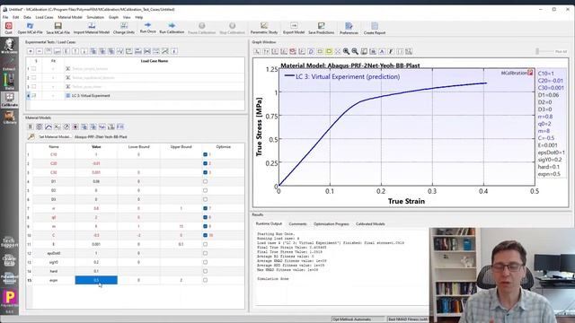
Task: Open the Material Model menu
Action: [x=70, y=17]
